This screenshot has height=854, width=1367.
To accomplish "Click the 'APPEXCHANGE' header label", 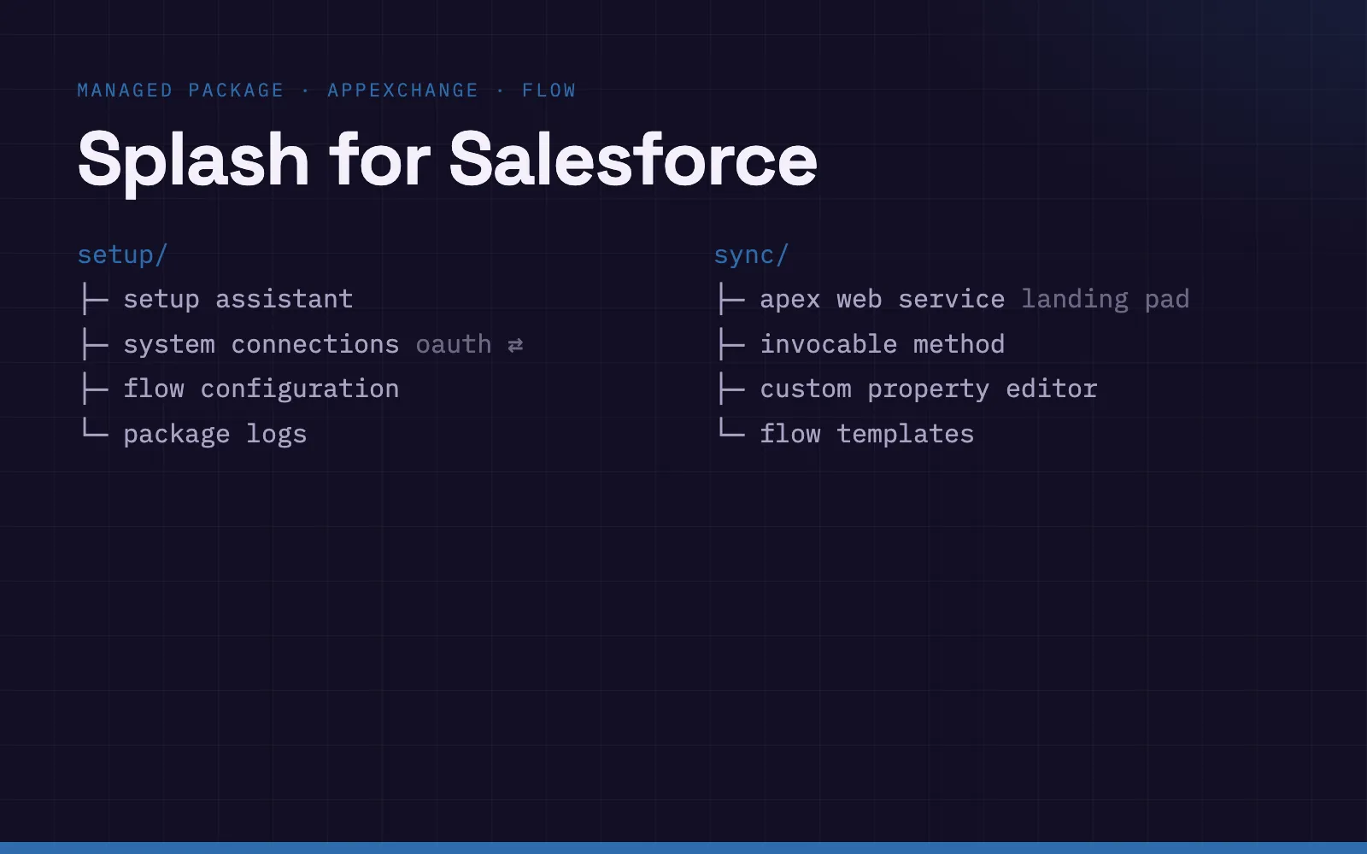I will pyautogui.click(x=403, y=91).
